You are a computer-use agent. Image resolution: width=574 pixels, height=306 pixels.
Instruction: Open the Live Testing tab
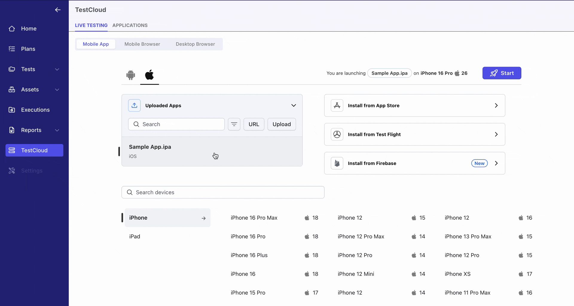(91, 25)
